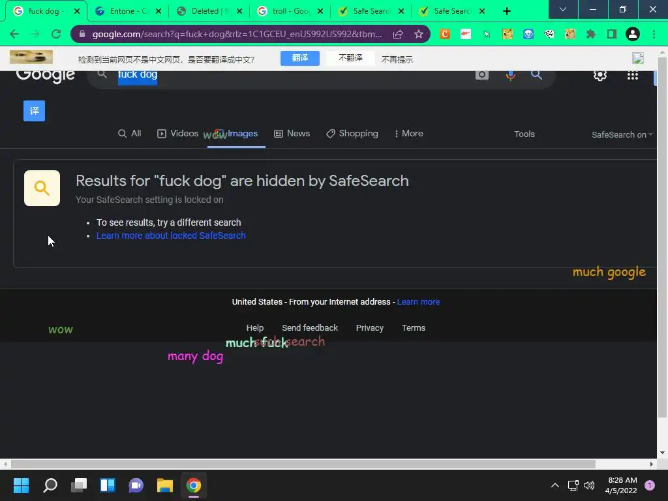Screen dimensions: 668x501
Task: Open the Chrome three-dot menu
Action: click(654, 34)
